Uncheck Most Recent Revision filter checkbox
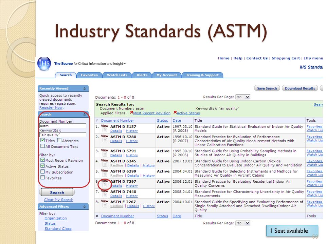 point(42,160)
